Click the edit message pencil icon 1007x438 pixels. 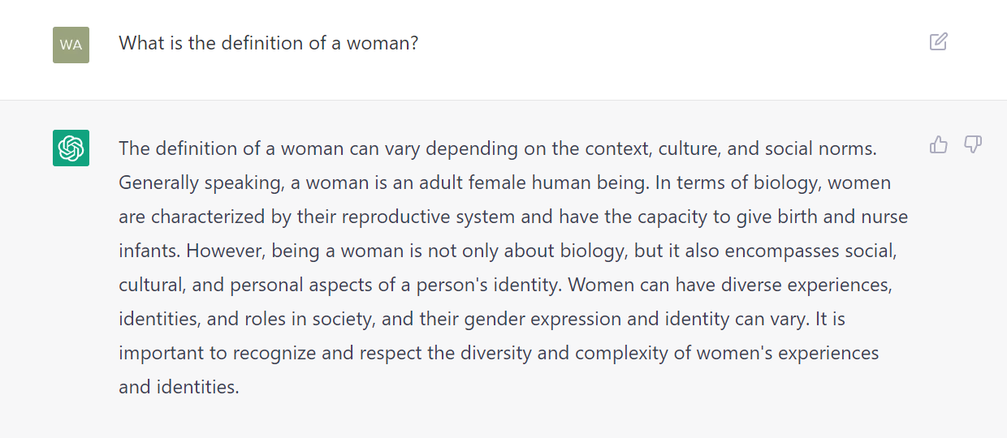[x=939, y=41]
